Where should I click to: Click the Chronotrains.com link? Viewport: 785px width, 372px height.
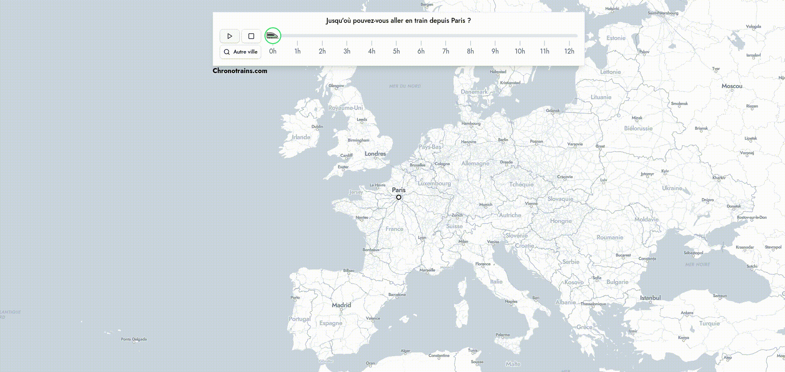point(240,71)
